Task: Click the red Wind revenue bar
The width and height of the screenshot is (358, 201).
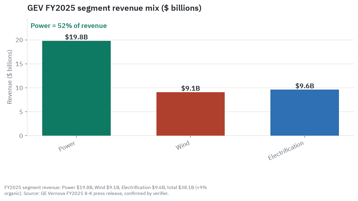Action: click(x=190, y=114)
